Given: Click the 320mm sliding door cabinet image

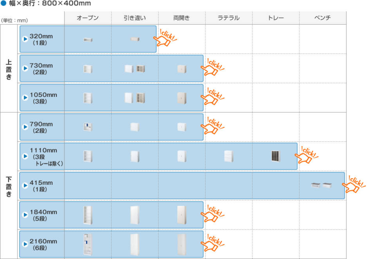Looking at the screenshot, I should click(x=135, y=39).
